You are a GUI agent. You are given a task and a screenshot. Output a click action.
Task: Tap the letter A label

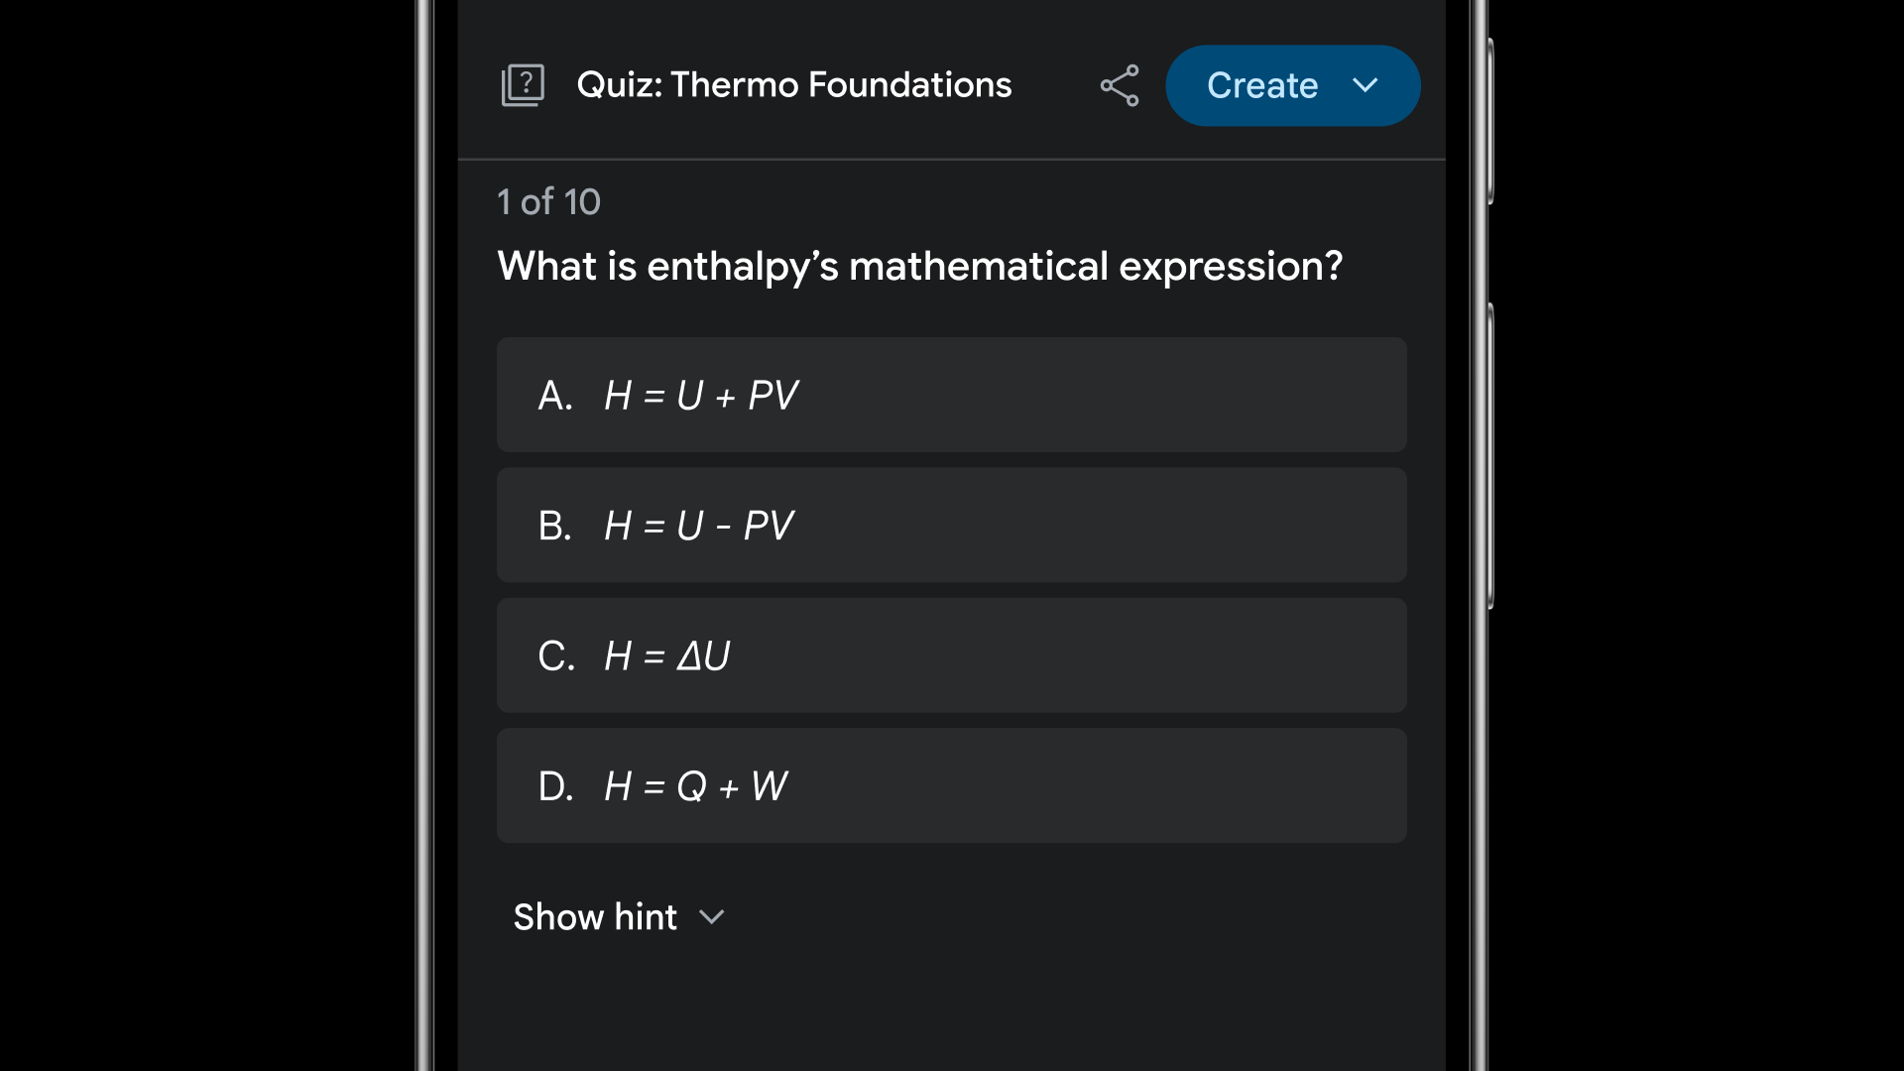[554, 396]
